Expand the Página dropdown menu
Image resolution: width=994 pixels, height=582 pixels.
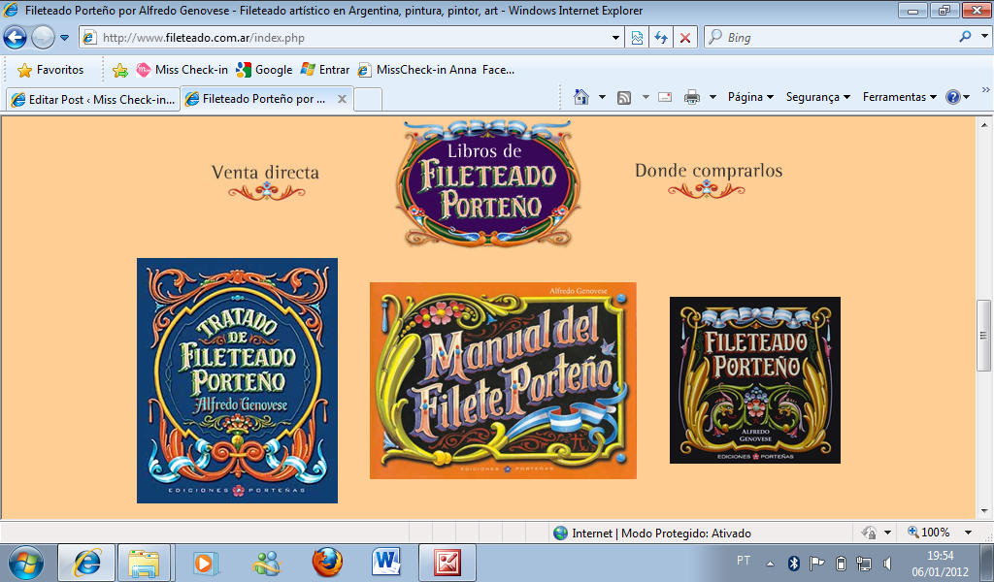(x=750, y=97)
